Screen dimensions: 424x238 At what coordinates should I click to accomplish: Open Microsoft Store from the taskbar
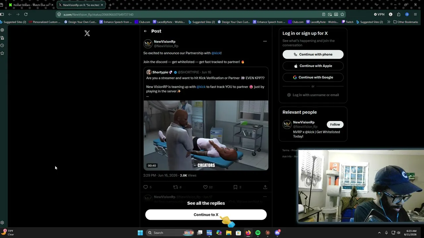tap(238, 233)
